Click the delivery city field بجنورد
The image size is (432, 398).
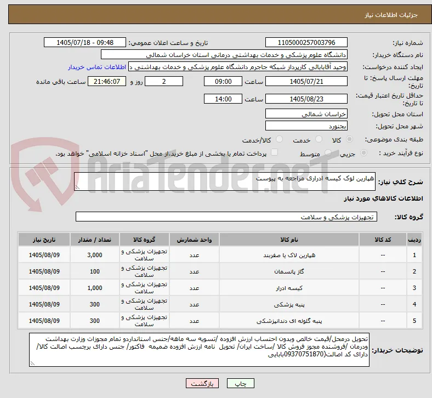(306, 126)
